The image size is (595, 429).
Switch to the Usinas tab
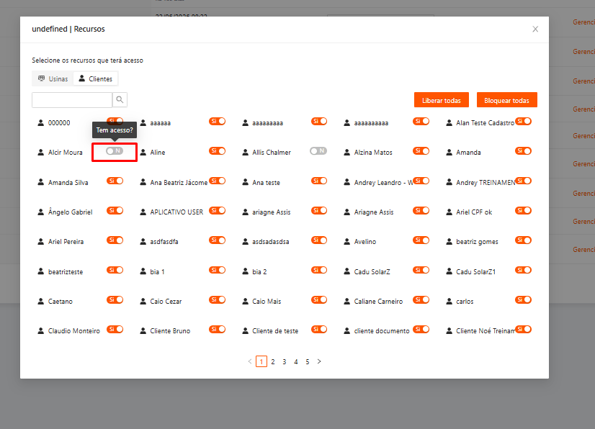click(x=53, y=79)
